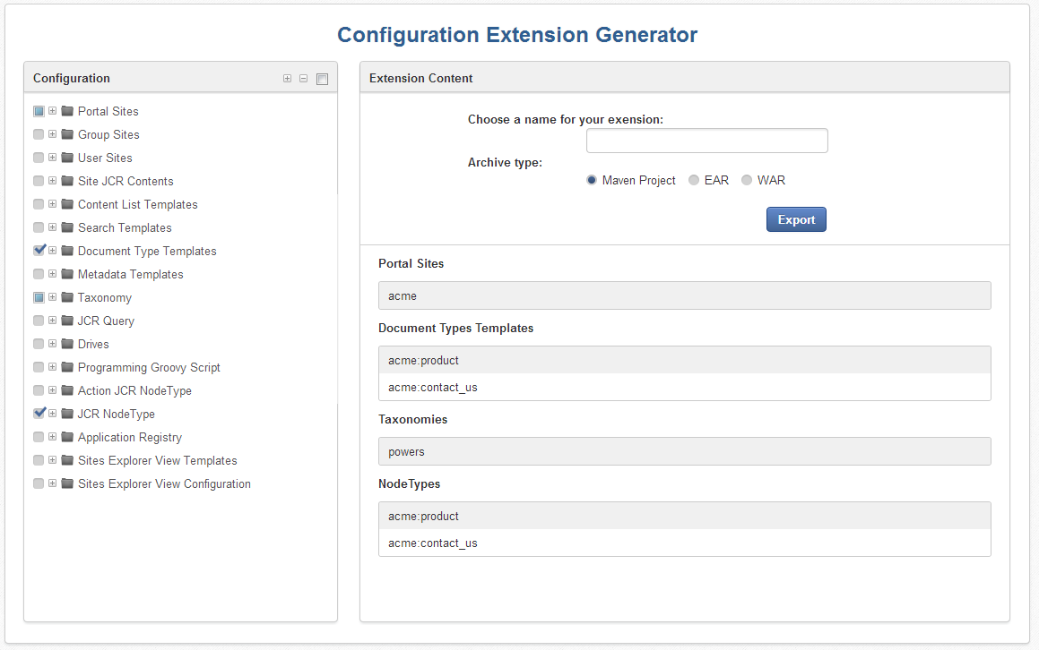Click the acme entry under Portal Sites

coord(685,295)
